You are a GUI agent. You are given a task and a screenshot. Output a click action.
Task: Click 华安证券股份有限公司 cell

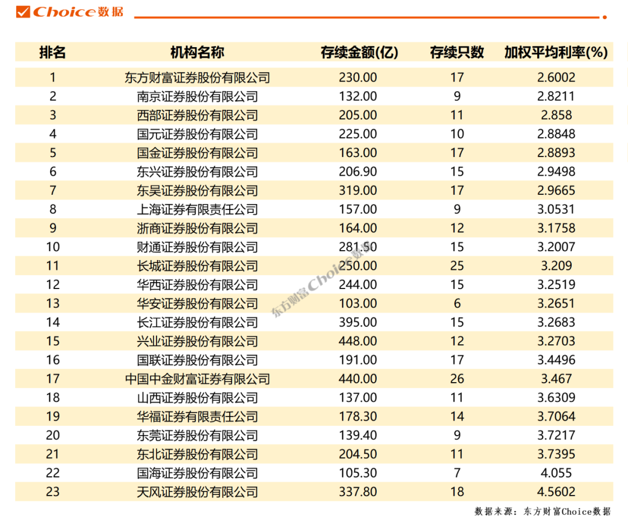tap(197, 303)
